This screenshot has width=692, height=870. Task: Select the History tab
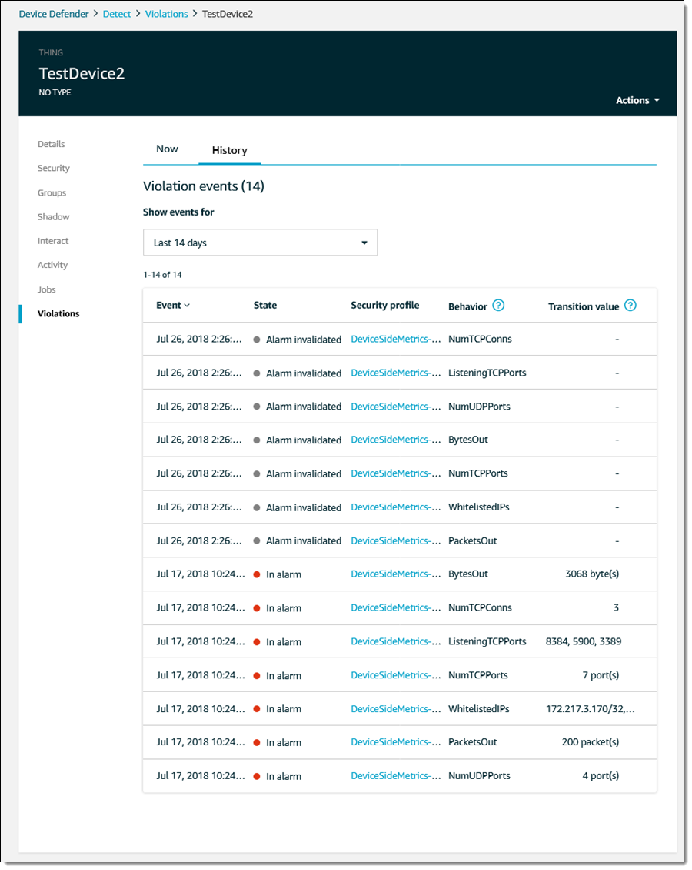(229, 150)
